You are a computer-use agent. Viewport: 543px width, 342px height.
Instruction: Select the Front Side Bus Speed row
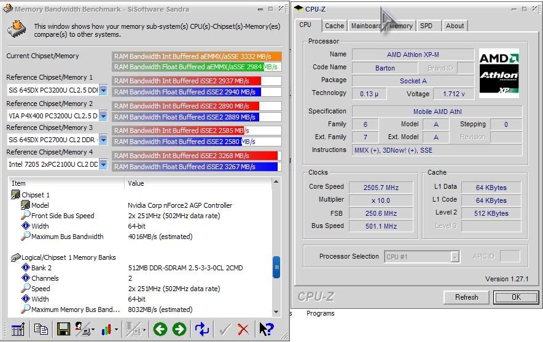tap(140, 216)
